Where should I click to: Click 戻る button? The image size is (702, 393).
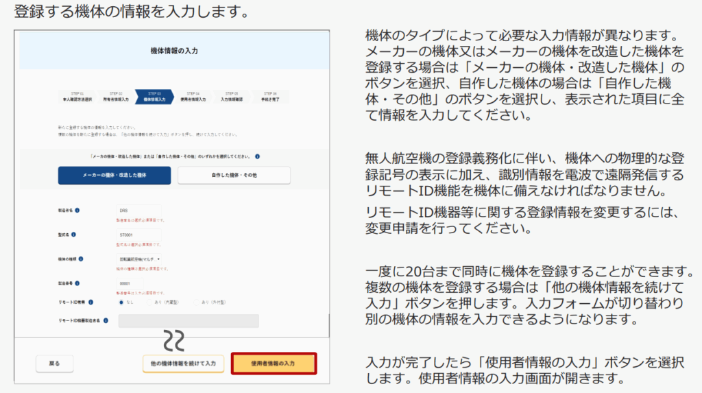click(x=55, y=364)
